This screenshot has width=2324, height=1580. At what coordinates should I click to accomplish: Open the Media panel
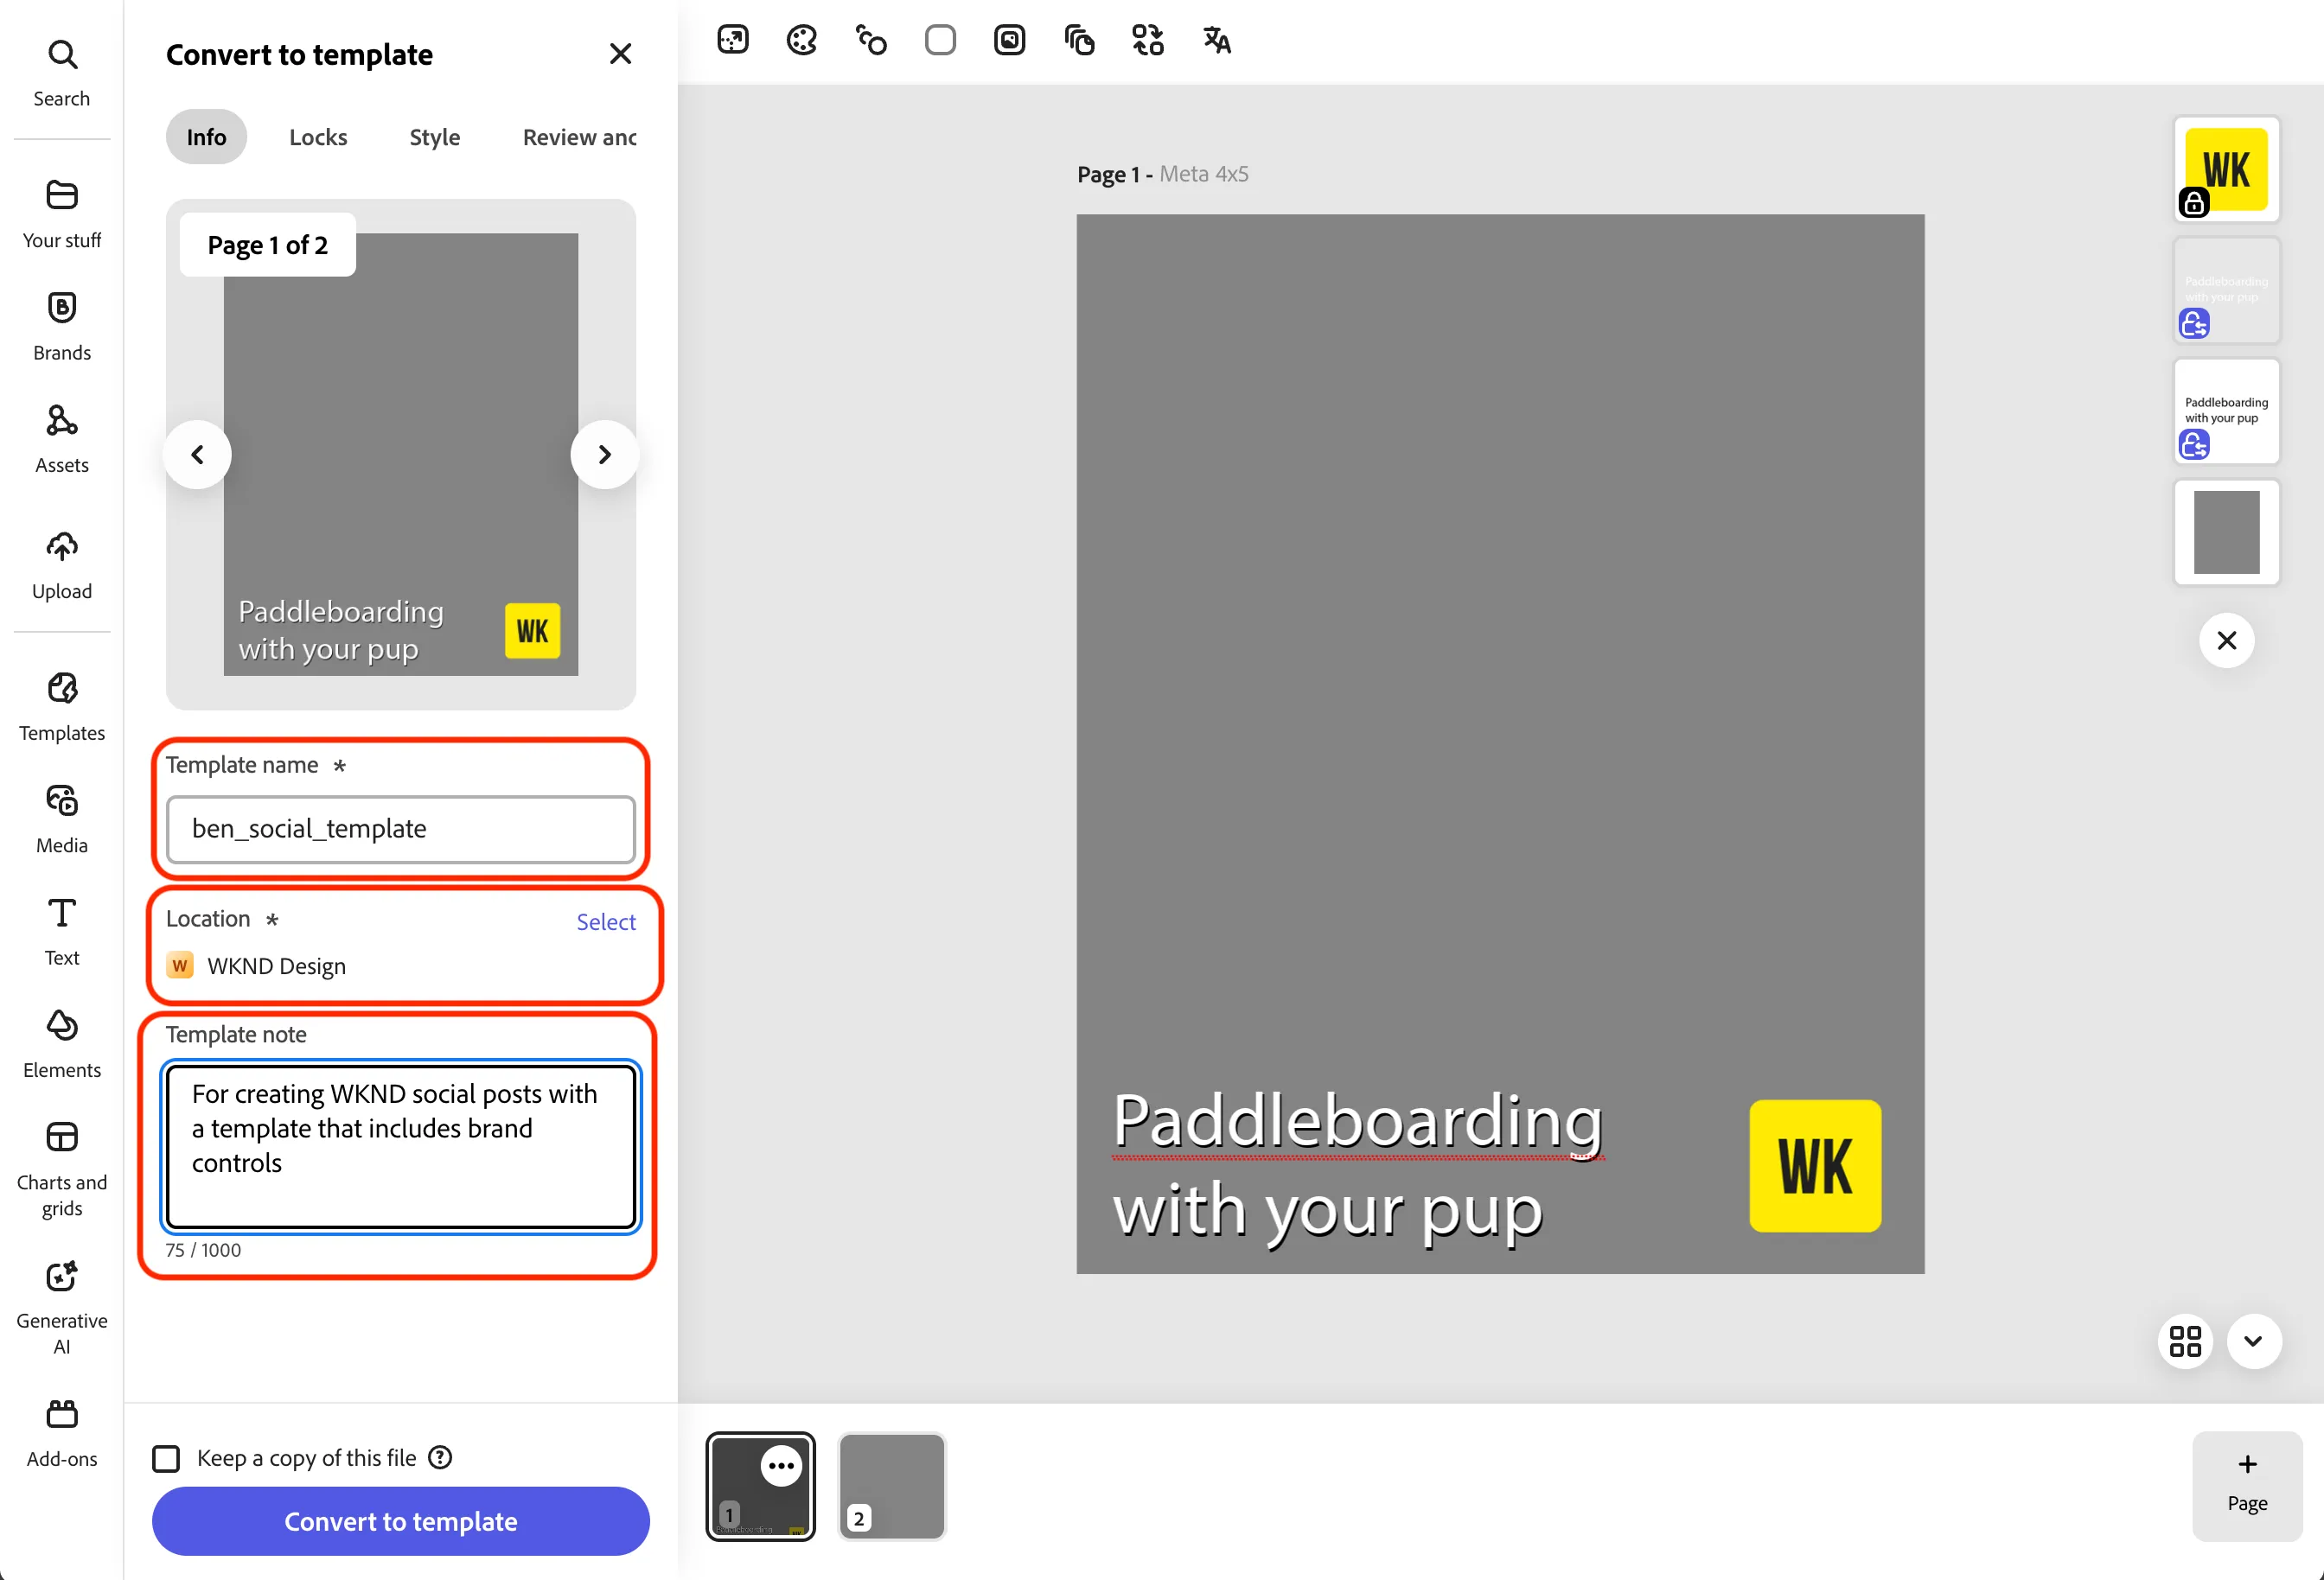tap(62, 818)
